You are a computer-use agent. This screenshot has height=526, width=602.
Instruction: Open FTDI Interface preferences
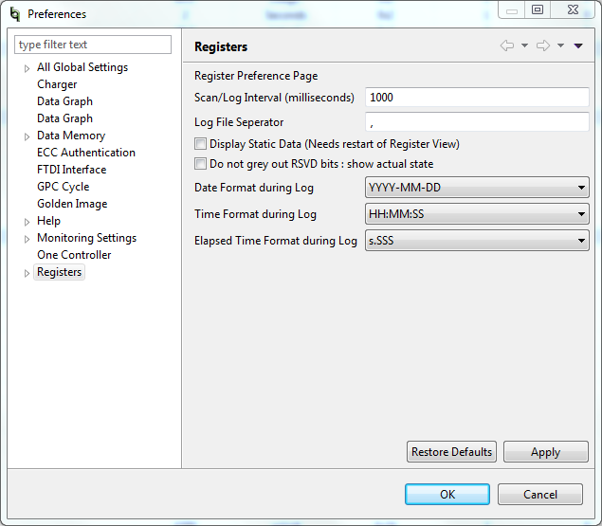coord(71,170)
